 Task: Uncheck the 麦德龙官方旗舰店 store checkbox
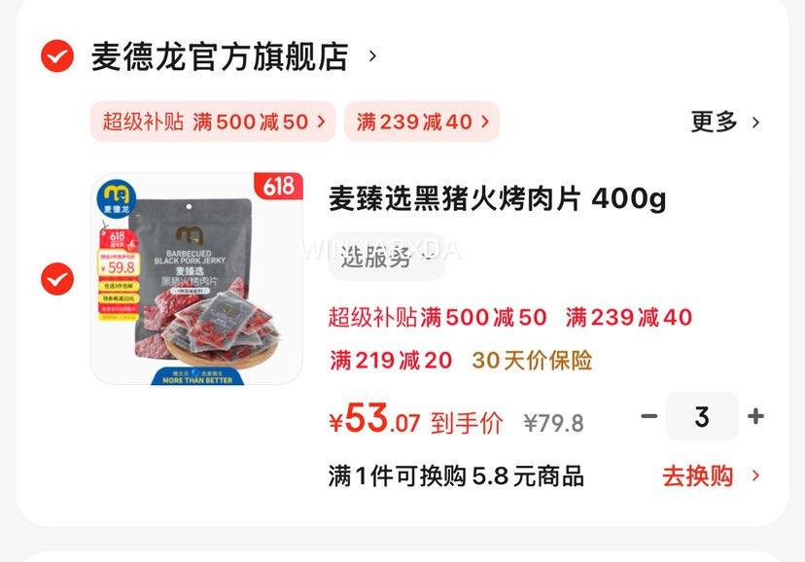57,56
